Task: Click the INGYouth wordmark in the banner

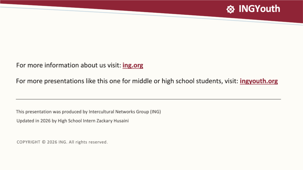Action: pyautogui.click(x=259, y=9)
